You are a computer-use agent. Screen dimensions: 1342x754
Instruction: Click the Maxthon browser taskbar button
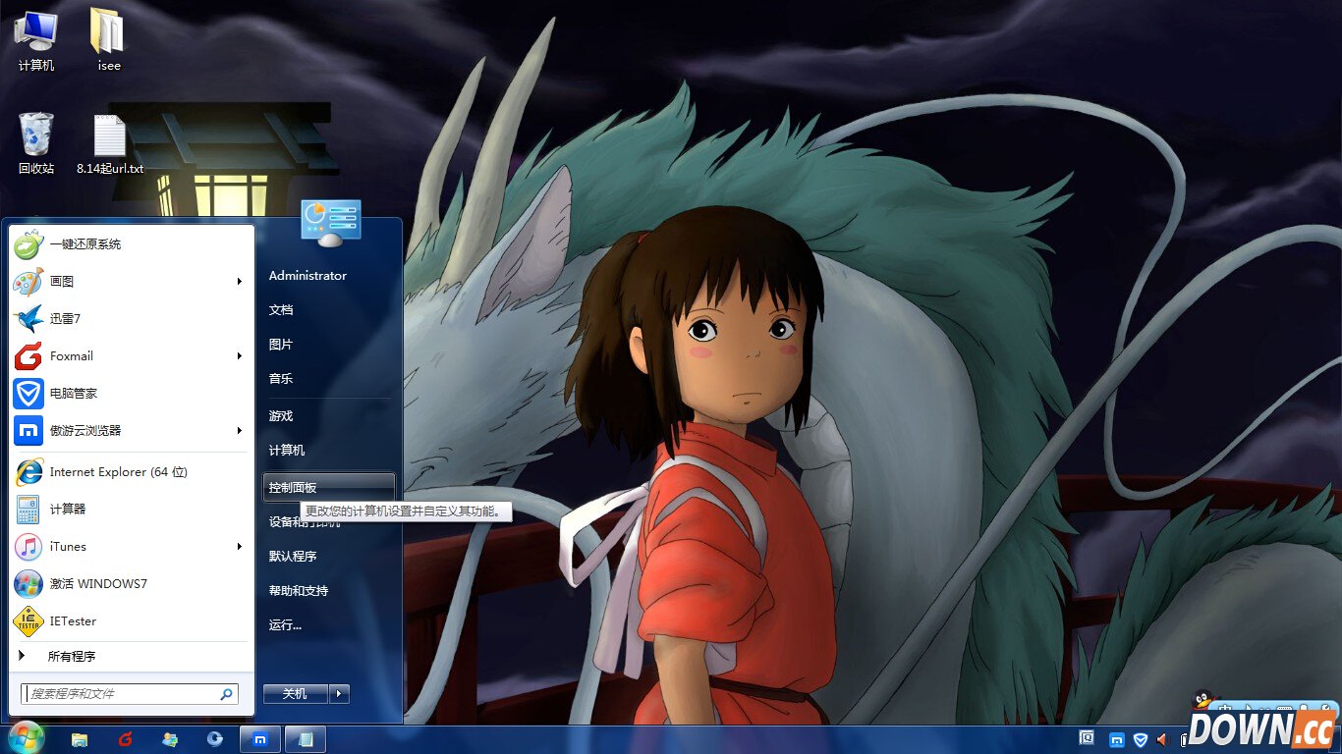(260, 739)
